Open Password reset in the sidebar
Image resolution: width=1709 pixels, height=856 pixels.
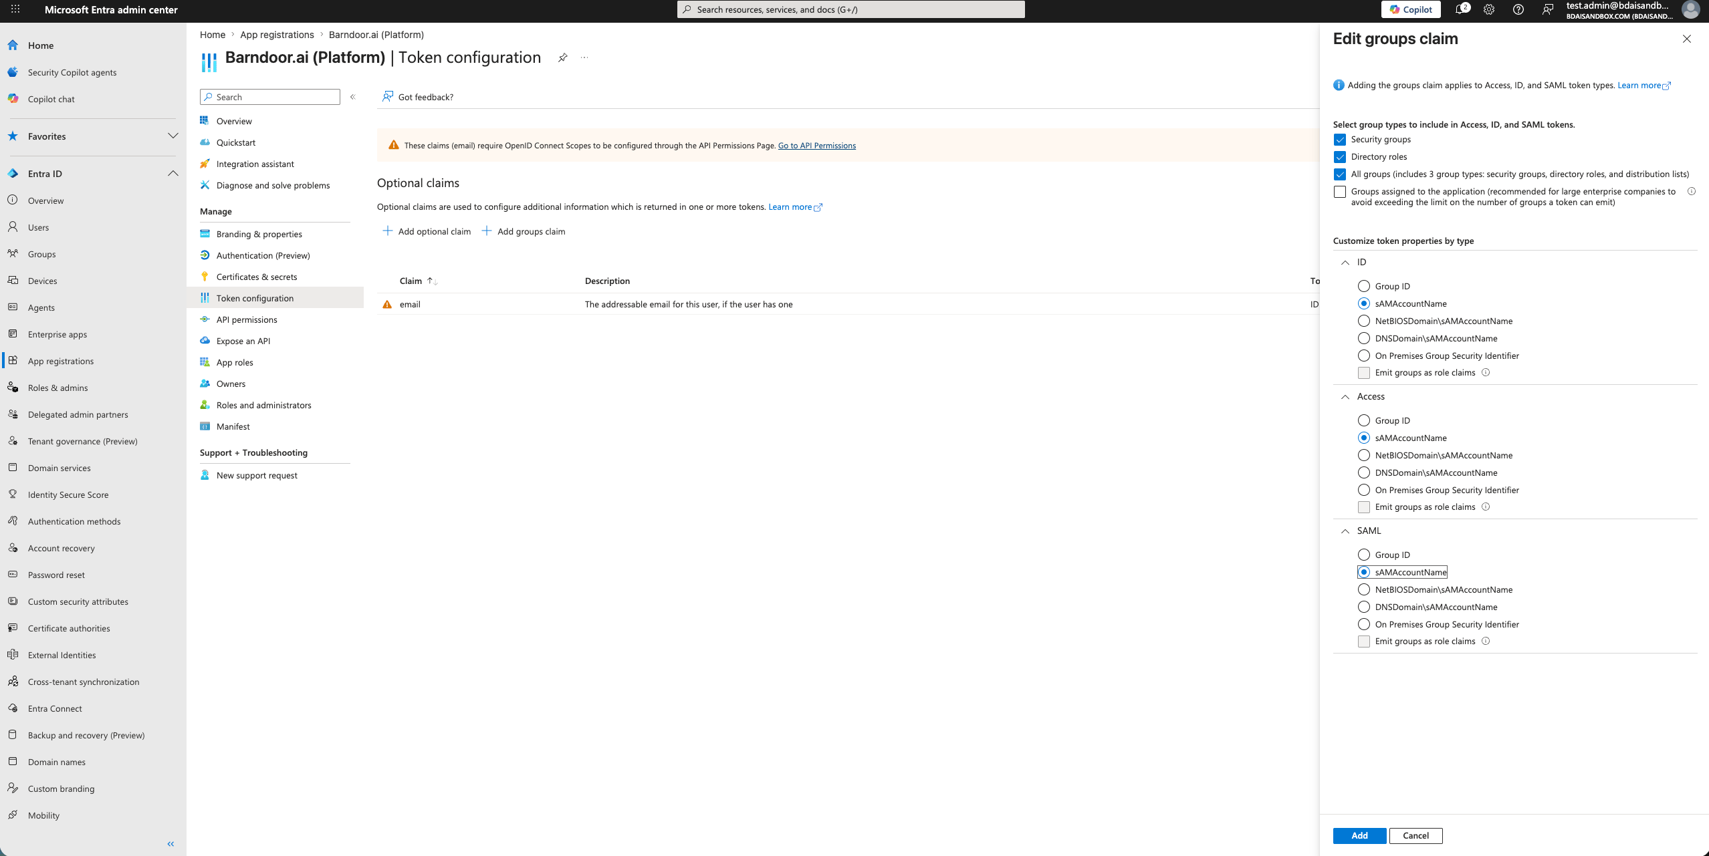(56, 575)
